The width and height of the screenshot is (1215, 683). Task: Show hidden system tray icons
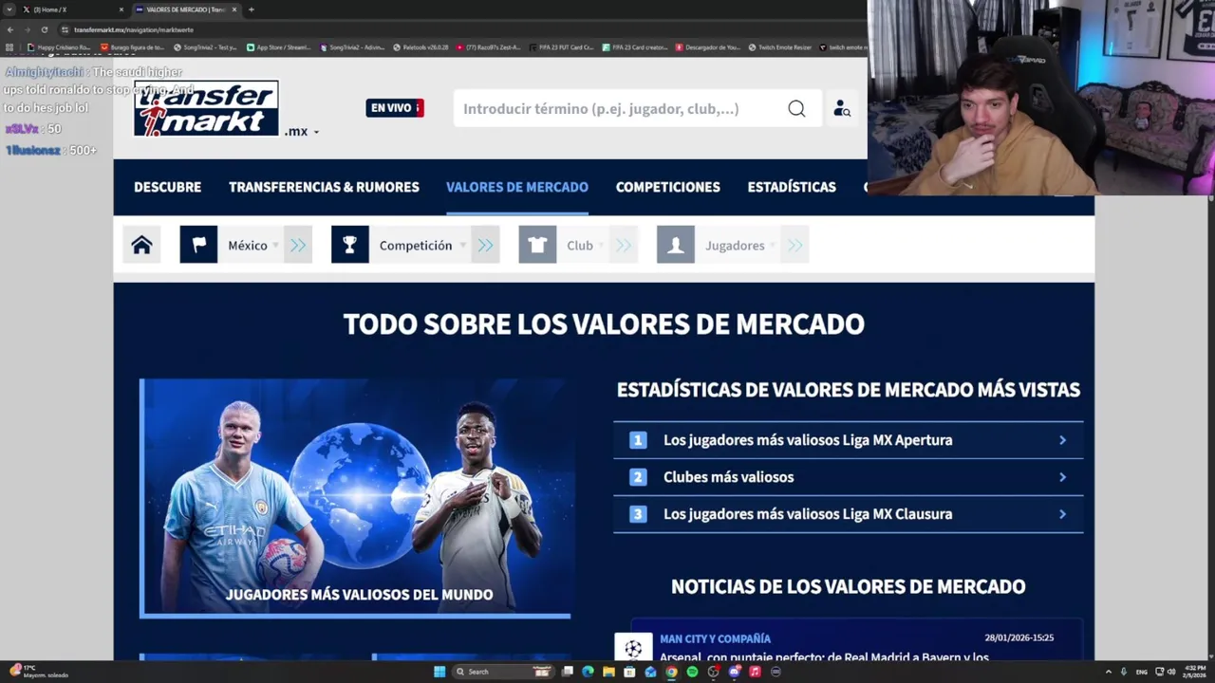click(1109, 672)
